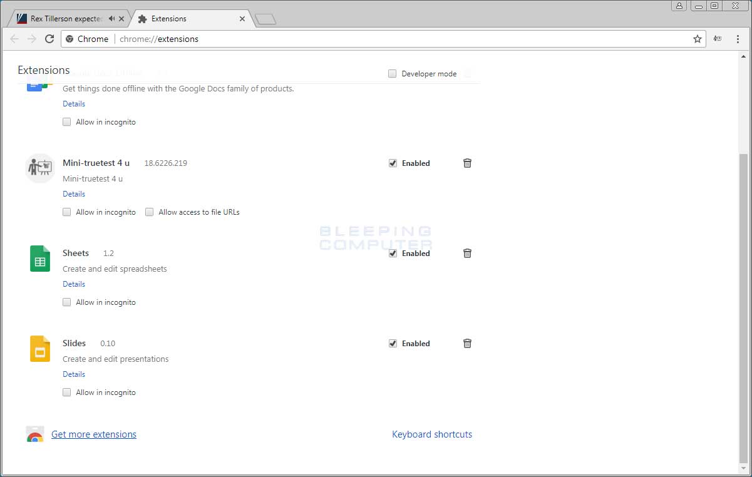The image size is (752, 477).
Task: Click the Extensions page heading
Action: pos(44,70)
